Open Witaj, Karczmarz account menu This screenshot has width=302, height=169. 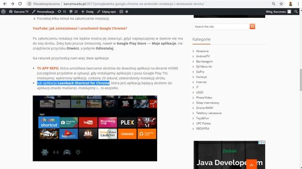[x=278, y=12]
